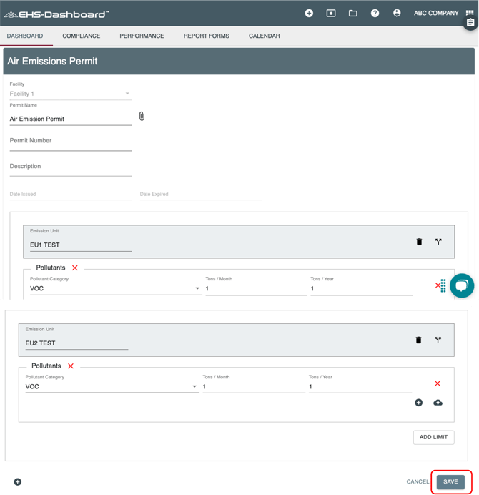479x495 pixels.
Task: Delete EU1 TEST emission unit with trash icon
Action: (419, 242)
